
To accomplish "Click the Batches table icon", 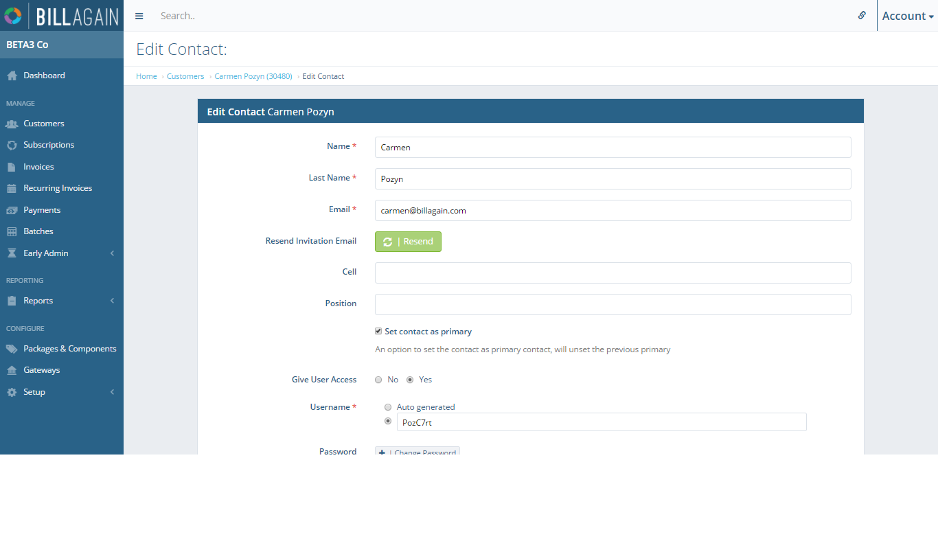I will 12,231.
